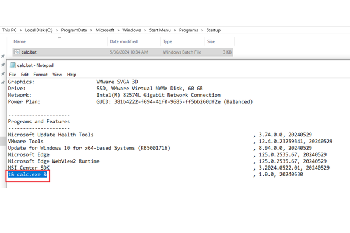Screen dimensions: 350x233
Task: Click the calc.bat batch file icon in Explorer
Action: pyautogui.click(x=17, y=52)
